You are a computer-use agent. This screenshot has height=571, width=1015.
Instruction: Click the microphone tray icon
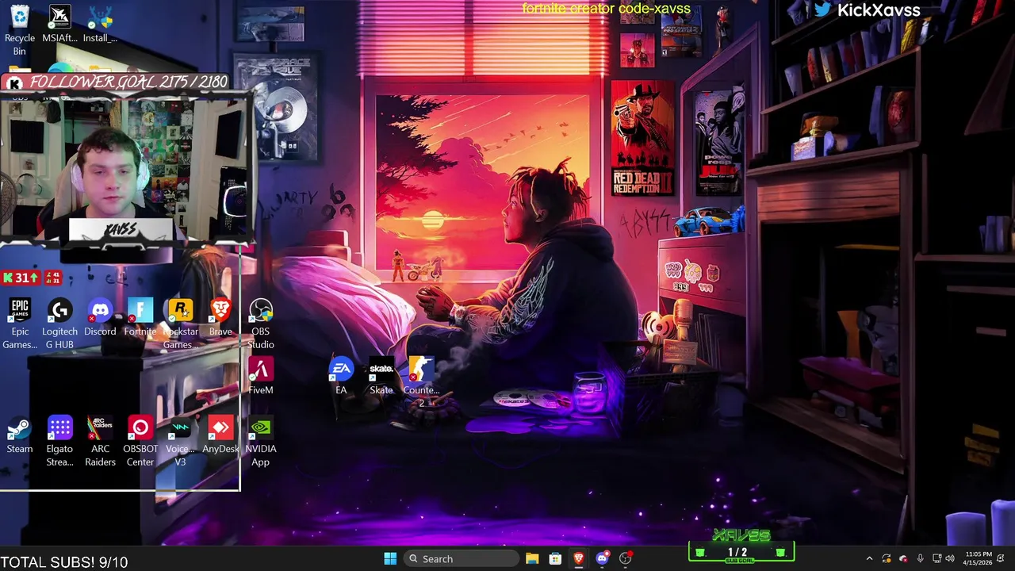pos(920,558)
